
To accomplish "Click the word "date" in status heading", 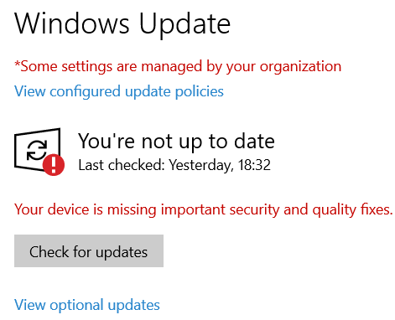I will (x=254, y=142).
